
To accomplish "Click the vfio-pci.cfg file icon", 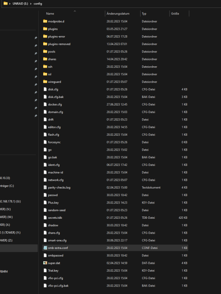I will pos(45,278).
